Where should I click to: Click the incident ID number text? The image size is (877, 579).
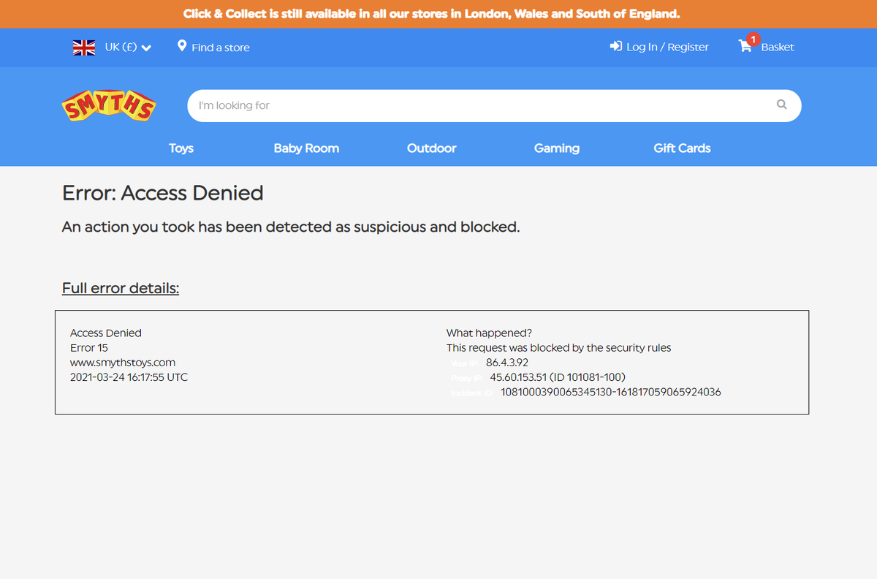[x=611, y=392]
